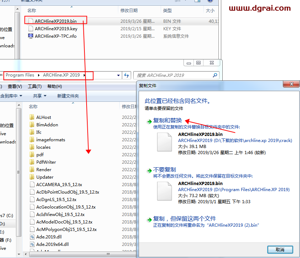This screenshot has height=258, width=300.
Task: Select the Ifc folder icon
Action: click(x=32, y=132)
